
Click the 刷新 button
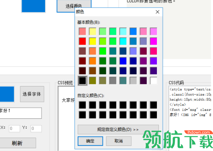click(x=17, y=143)
